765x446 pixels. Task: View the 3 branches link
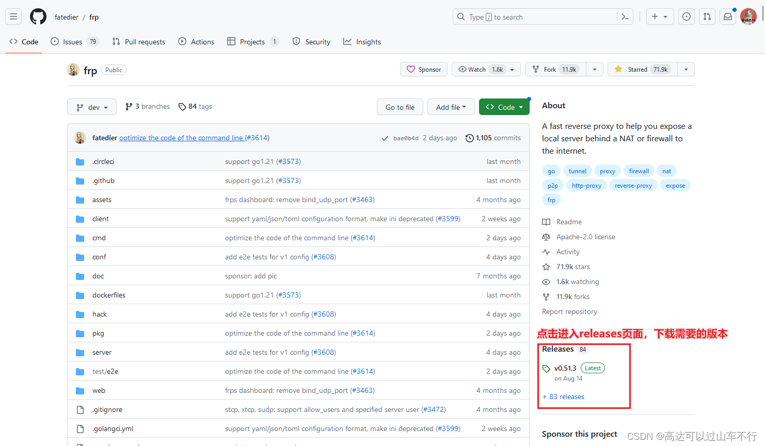tap(148, 106)
